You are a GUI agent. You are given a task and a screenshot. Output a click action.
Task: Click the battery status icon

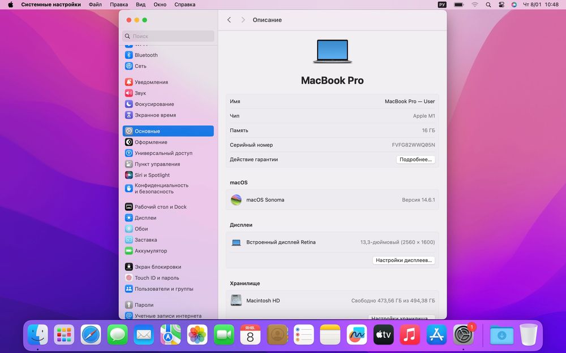click(459, 5)
